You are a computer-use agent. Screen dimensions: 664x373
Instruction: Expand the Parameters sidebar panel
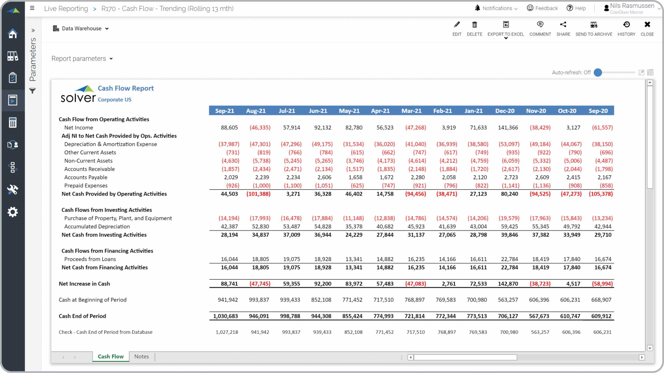[x=33, y=30]
